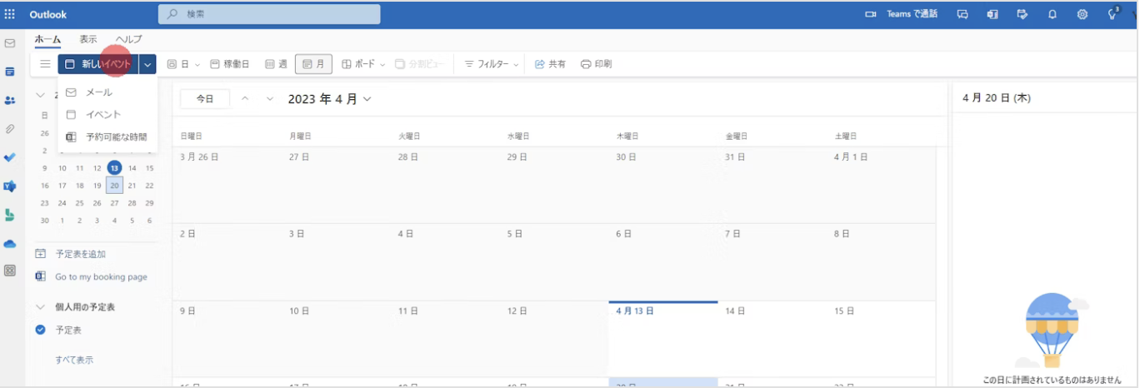Screen dimensions: 1140x388
Task: Select イベント from the dropdown menu
Action: 103,115
